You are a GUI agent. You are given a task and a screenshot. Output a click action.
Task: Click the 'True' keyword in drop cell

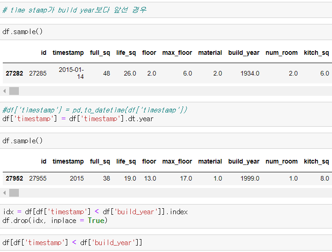[96, 221]
